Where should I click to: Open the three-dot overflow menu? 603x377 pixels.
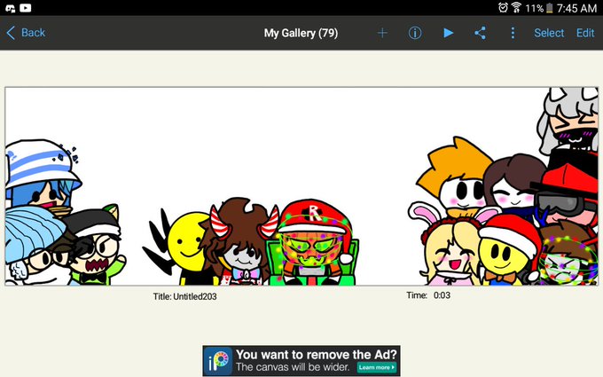pyautogui.click(x=513, y=33)
